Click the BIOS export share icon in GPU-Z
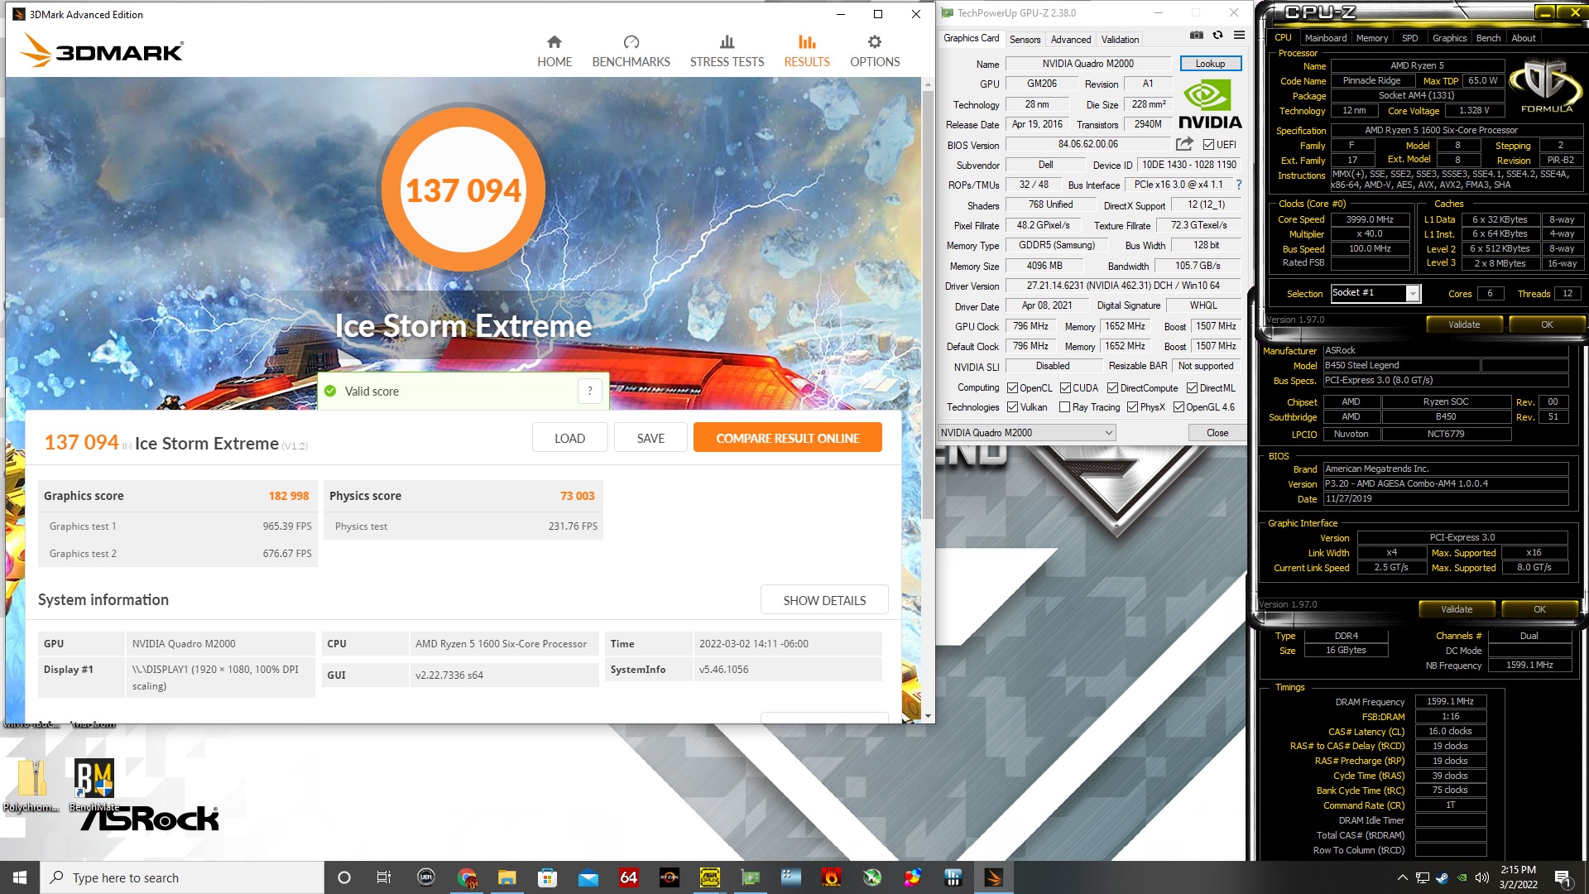This screenshot has height=894, width=1589. [x=1184, y=144]
